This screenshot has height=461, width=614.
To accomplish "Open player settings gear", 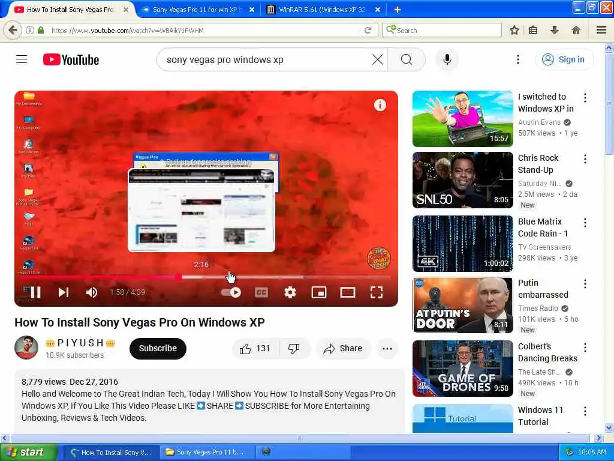I will click(x=290, y=292).
